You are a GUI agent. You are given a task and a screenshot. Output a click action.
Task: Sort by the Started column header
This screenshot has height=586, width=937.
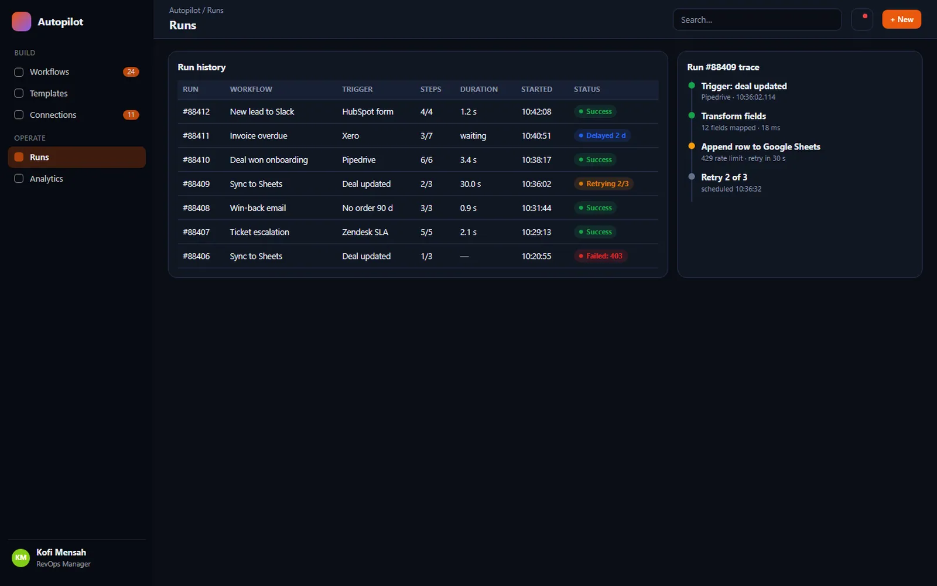click(x=536, y=89)
